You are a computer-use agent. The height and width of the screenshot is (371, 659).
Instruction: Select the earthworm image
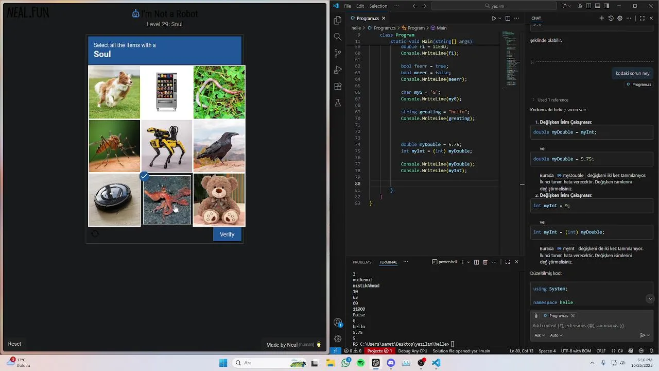[219, 92]
